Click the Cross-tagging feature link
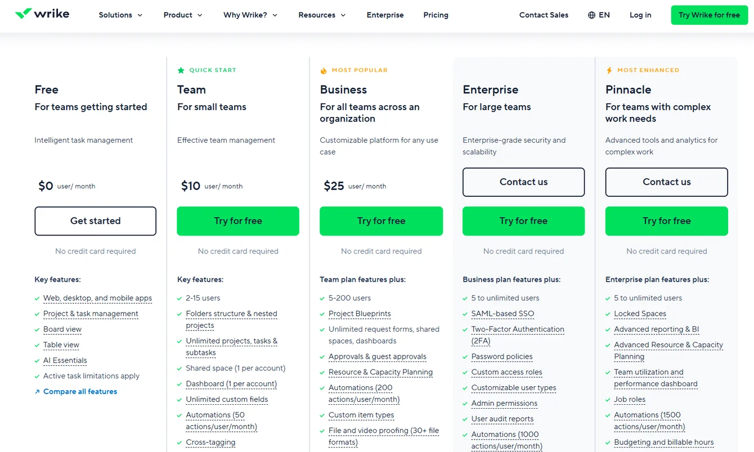 point(210,442)
